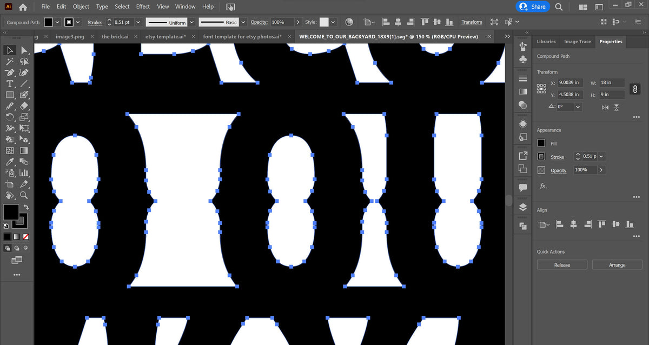This screenshot has width=649, height=345.
Task: Select the Mesh tool
Action: coord(10,151)
